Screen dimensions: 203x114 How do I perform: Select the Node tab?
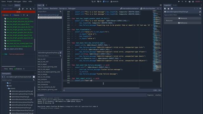175,5
